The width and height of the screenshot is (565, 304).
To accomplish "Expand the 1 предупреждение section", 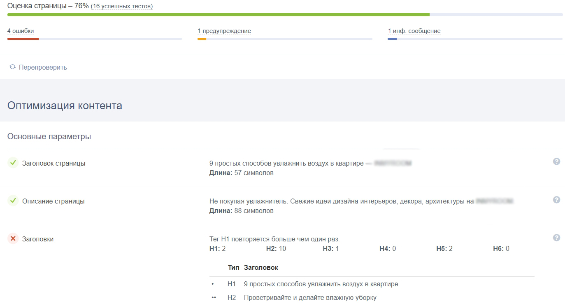I will pyautogui.click(x=225, y=30).
